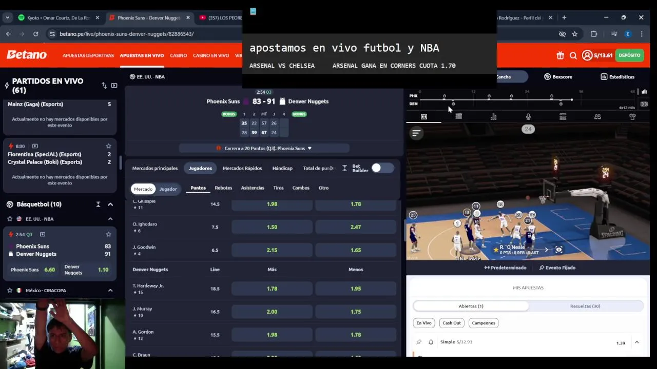Open the play-by-play list tracker icon
Screen dimensions: 657x369
pyautogui.click(x=459, y=117)
